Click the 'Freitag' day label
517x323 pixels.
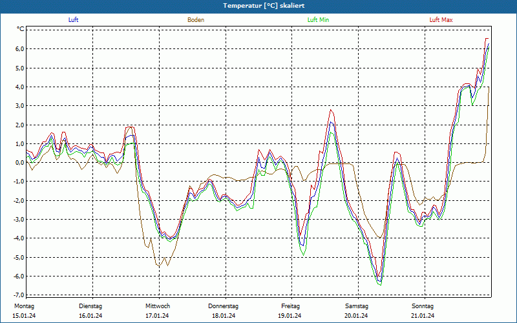(x=290, y=306)
